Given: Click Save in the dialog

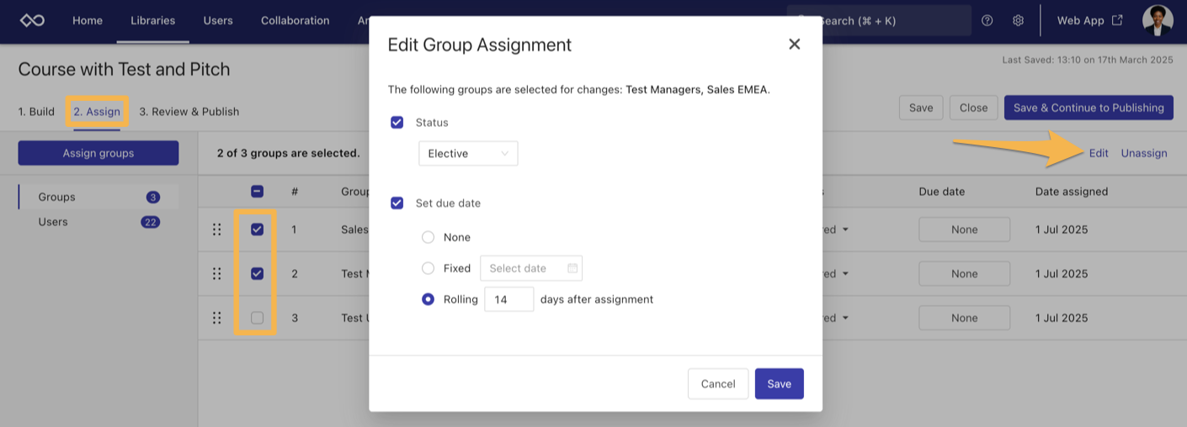Looking at the screenshot, I should (779, 384).
